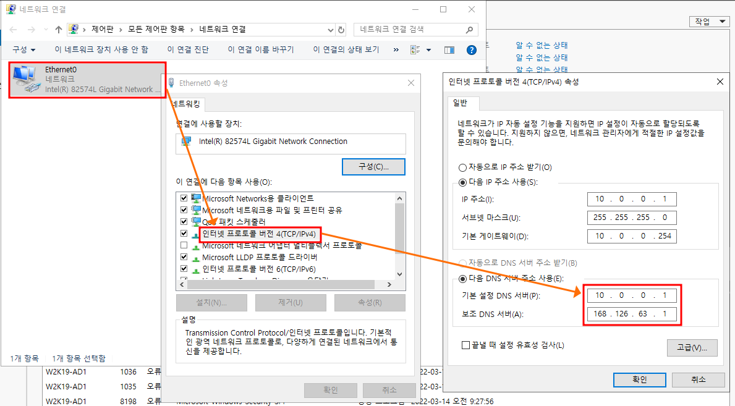Open the help question mark icon
Viewport: 735px width, 406px height.
(x=472, y=49)
